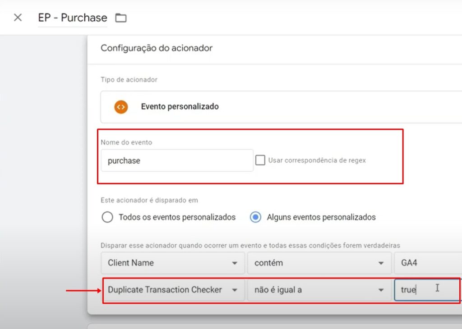This screenshot has height=329, width=462.
Task: Edit the EP - Purchase trigger title
Action: 73,18
